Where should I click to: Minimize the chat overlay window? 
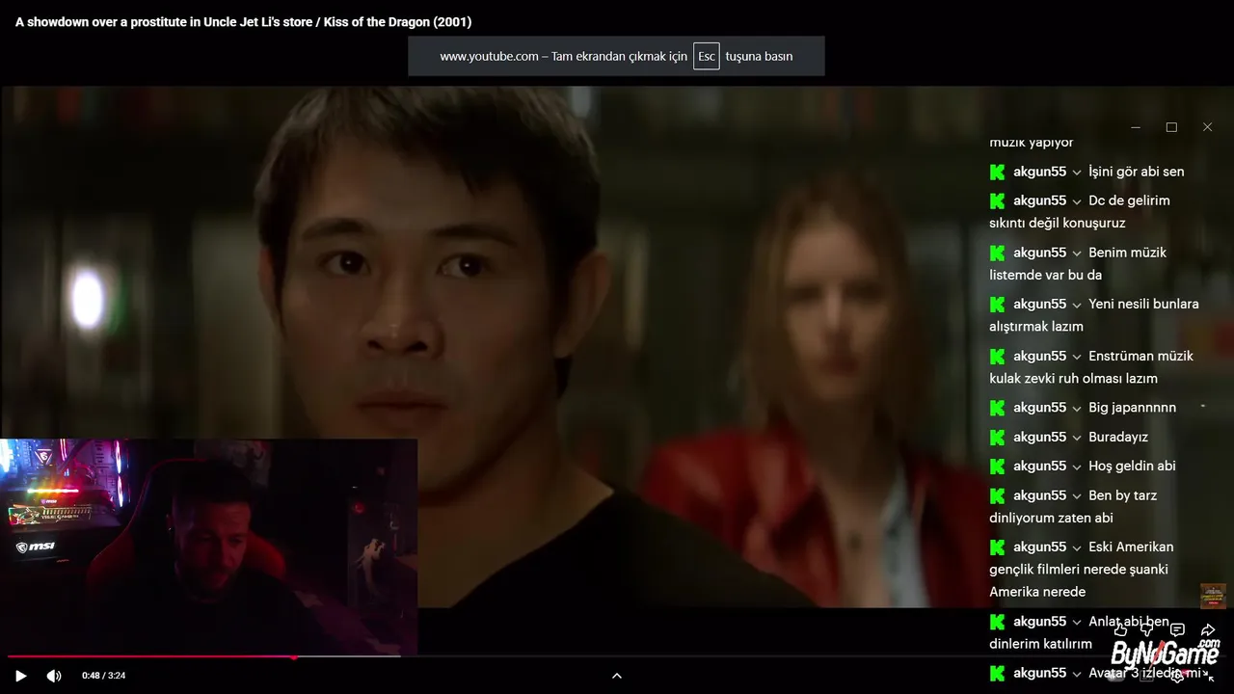(x=1136, y=127)
